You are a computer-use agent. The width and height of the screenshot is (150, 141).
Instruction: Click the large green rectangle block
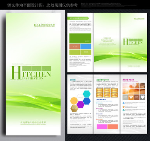point(80,38)
